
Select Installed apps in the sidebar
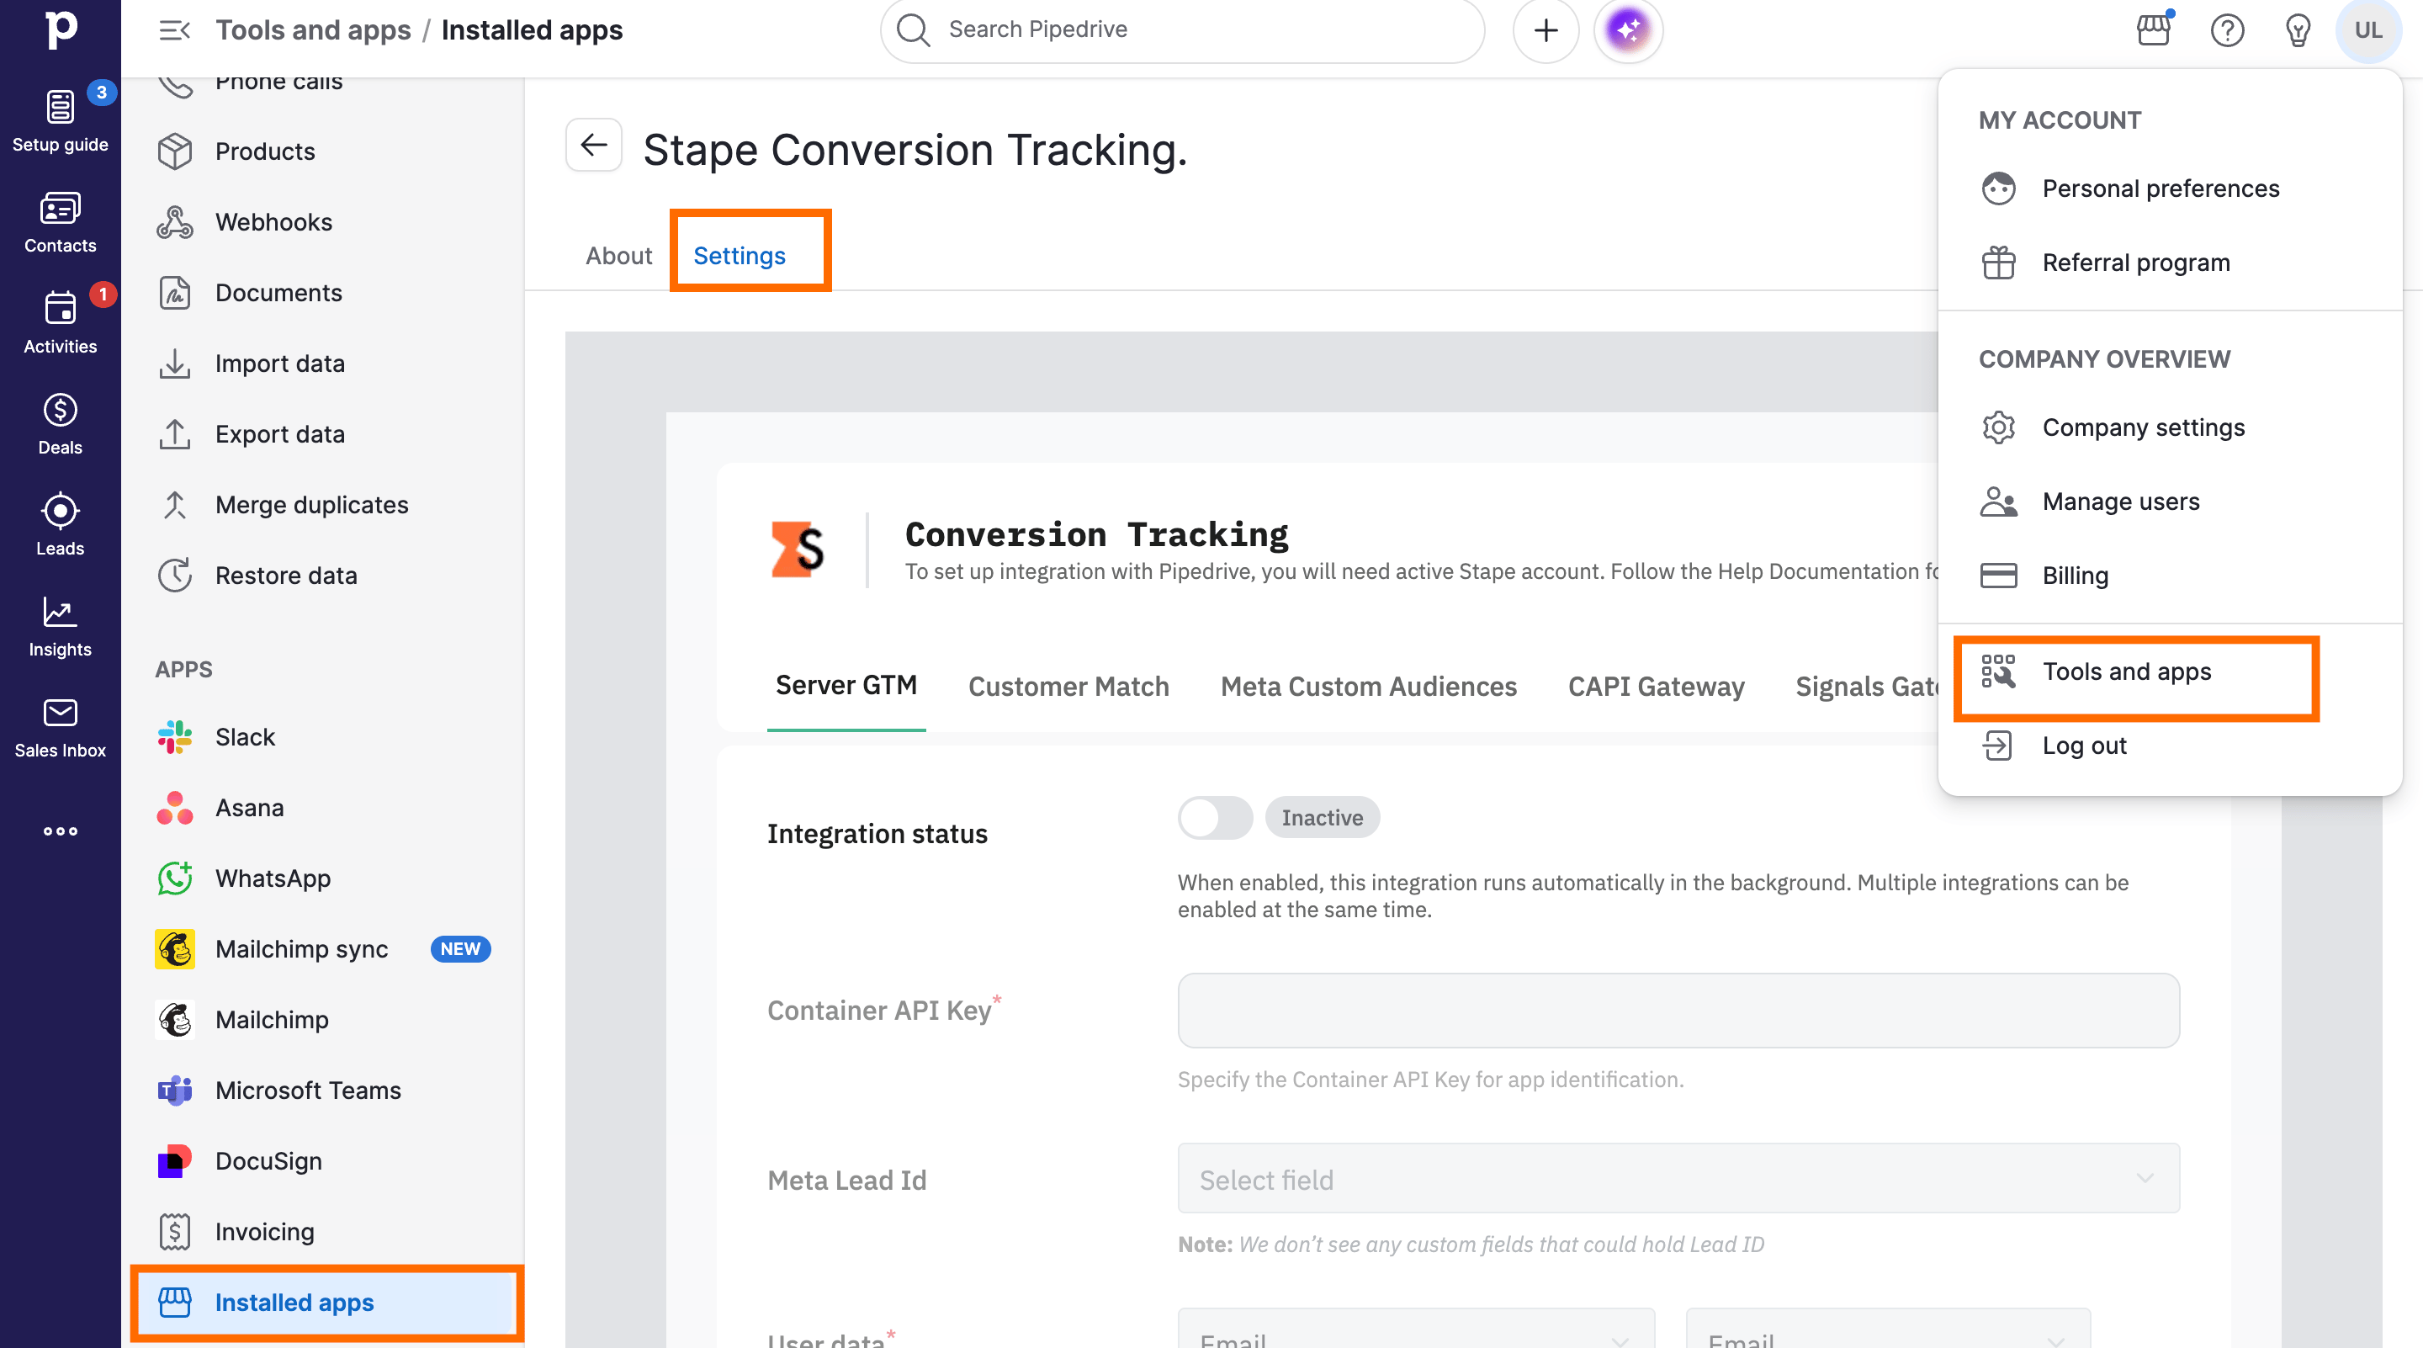tap(326, 1302)
